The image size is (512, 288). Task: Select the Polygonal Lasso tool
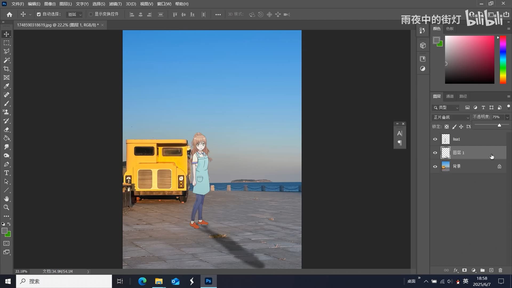pyautogui.click(x=6, y=51)
